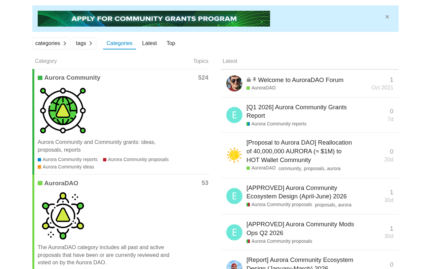The height and width of the screenshot is (269, 431).
Task: Click the Topics column heading
Action: tap(201, 61)
